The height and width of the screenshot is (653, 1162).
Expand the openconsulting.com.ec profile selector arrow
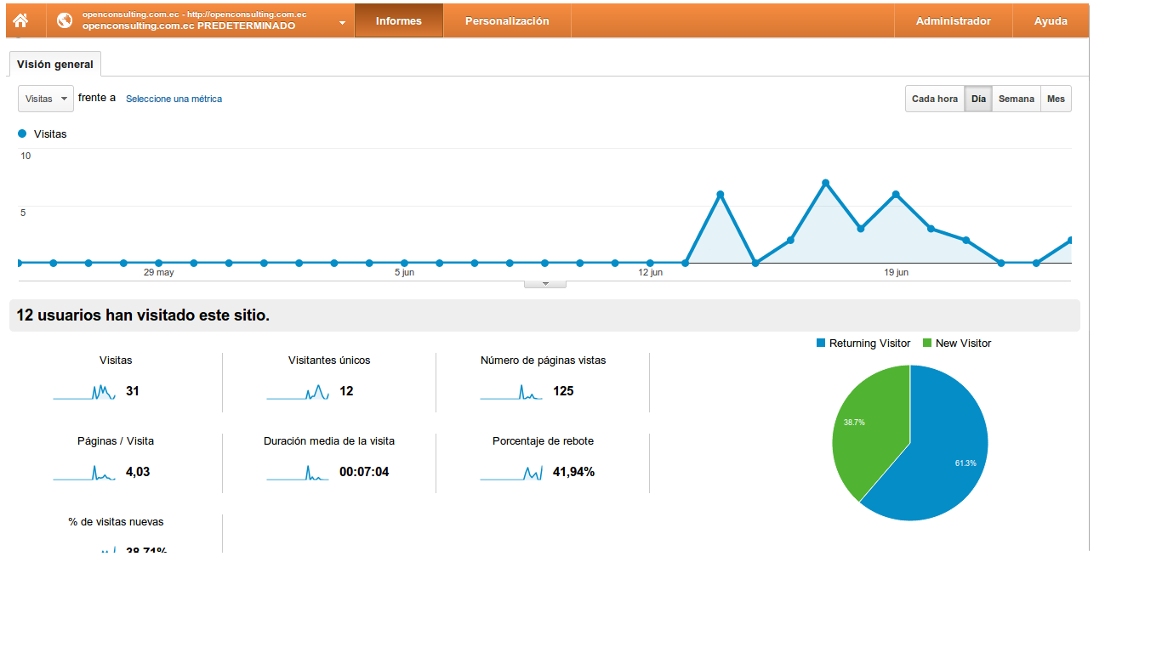point(342,23)
